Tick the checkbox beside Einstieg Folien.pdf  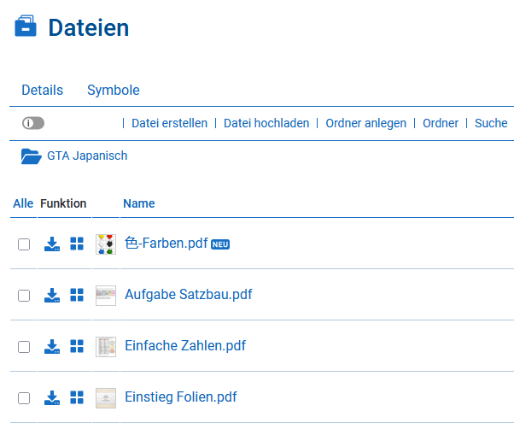pos(24,398)
